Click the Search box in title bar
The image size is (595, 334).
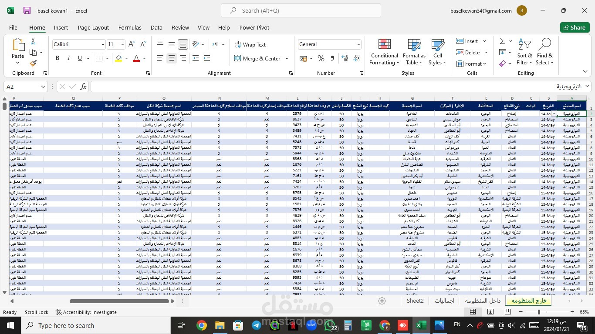301,10
